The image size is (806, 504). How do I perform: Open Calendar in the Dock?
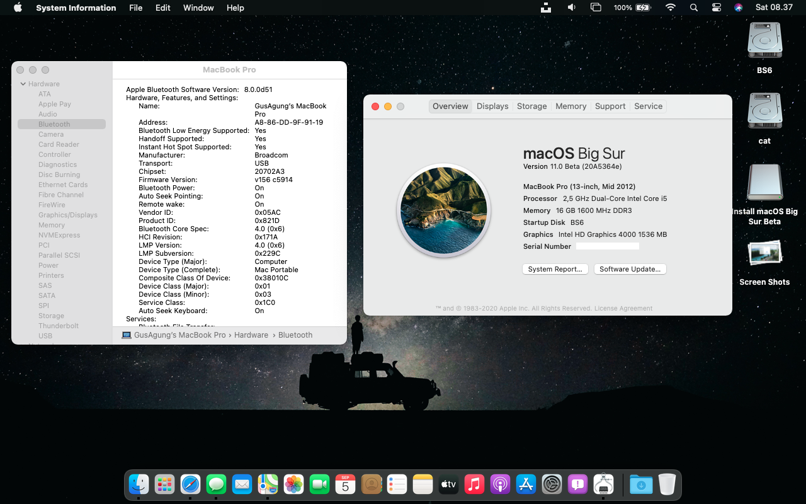pos(345,484)
